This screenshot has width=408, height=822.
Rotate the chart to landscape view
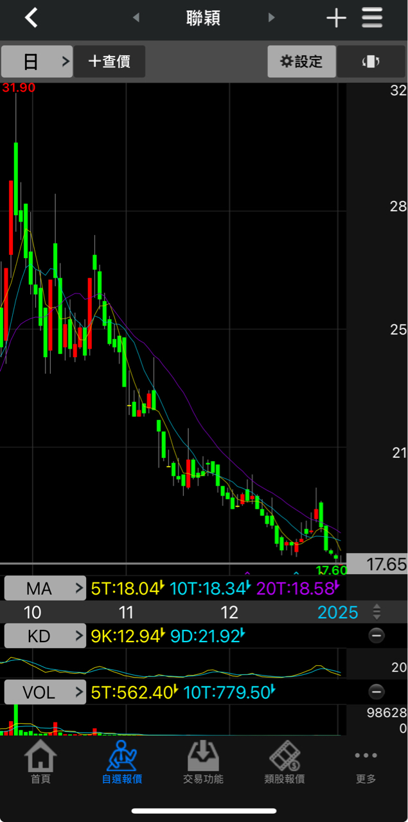click(x=371, y=62)
